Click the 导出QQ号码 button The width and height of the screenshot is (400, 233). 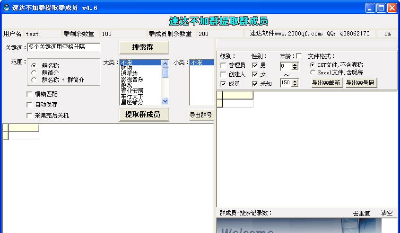pos(361,83)
